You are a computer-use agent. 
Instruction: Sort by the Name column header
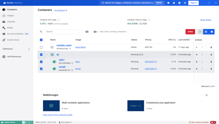[53, 40]
